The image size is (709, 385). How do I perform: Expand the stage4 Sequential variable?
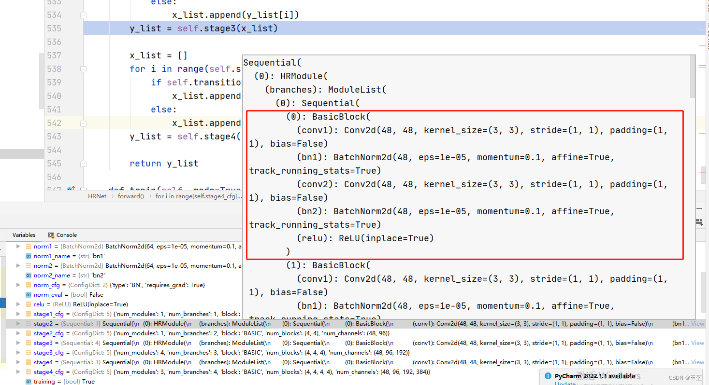18,362
